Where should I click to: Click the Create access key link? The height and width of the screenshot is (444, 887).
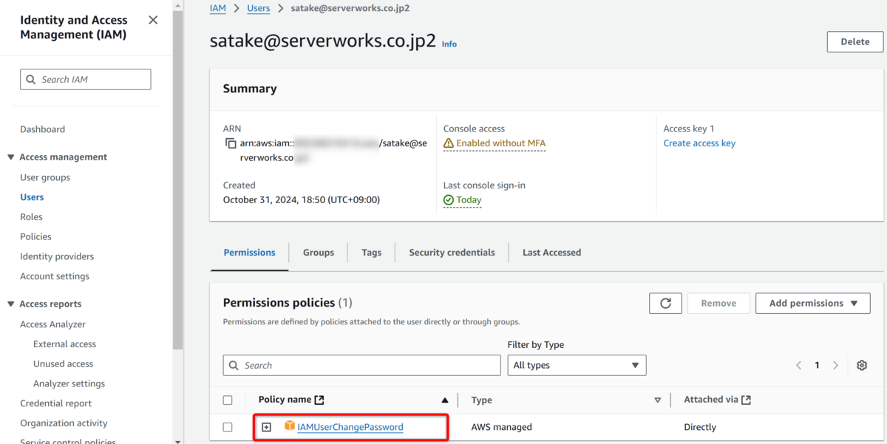[699, 143]
